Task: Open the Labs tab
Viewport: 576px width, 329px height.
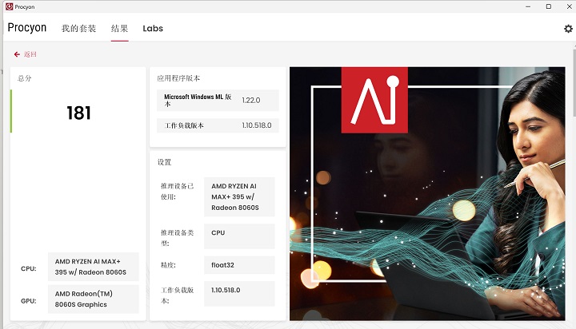Action: 153,28
